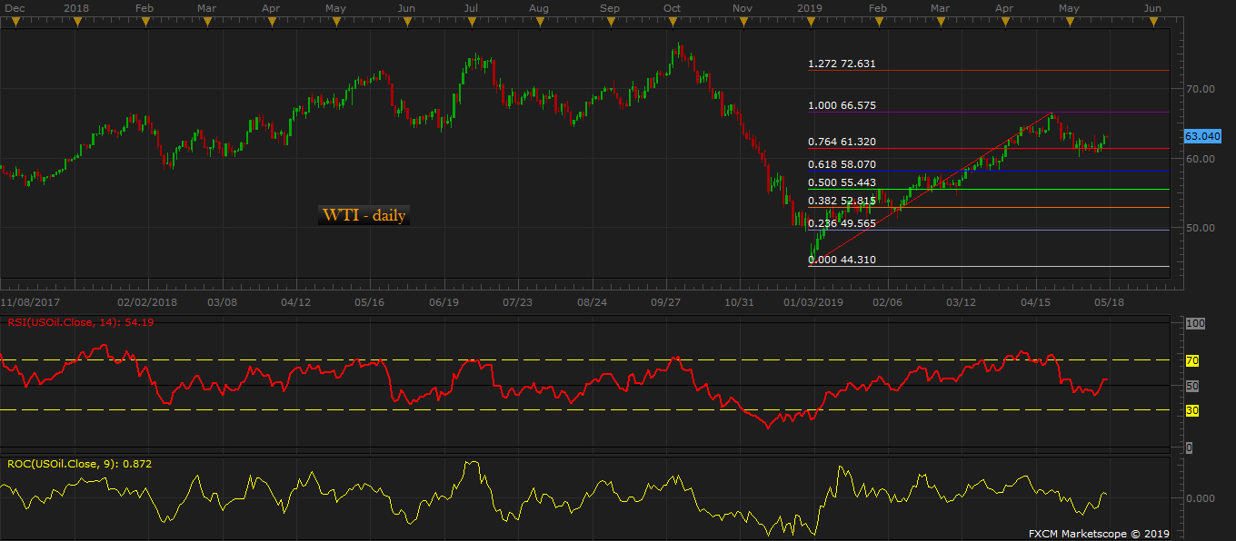Click the triangle marker below Sep

click(610, 23)
